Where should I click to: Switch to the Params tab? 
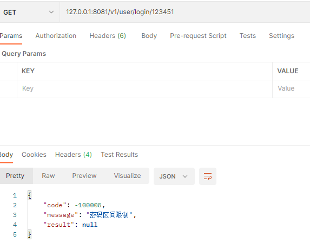[11, 36]
